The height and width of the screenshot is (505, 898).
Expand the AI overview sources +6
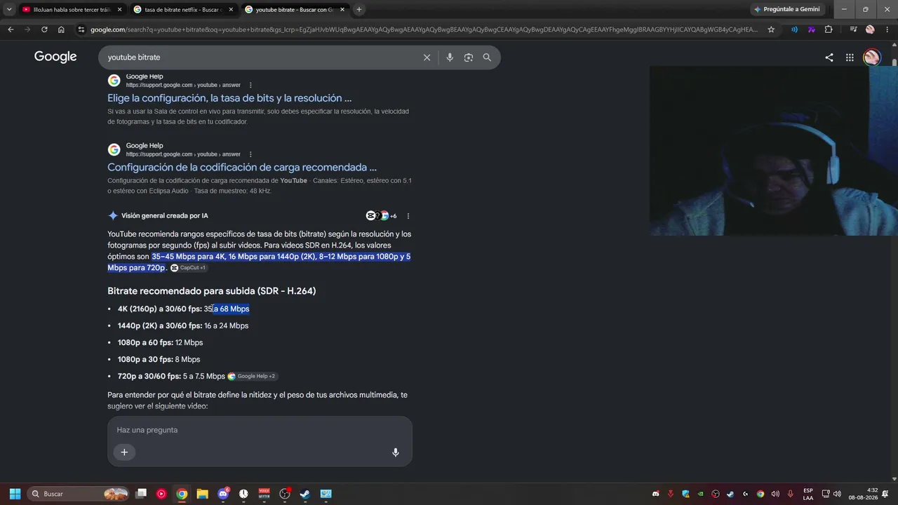click(x=381, y=216)
